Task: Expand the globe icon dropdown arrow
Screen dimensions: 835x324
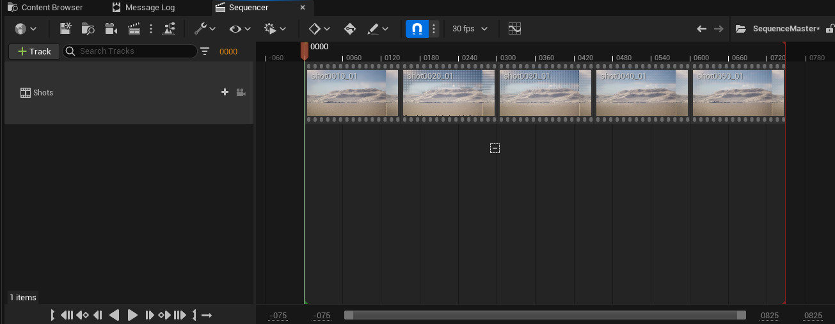Action: tap(33, 29)
